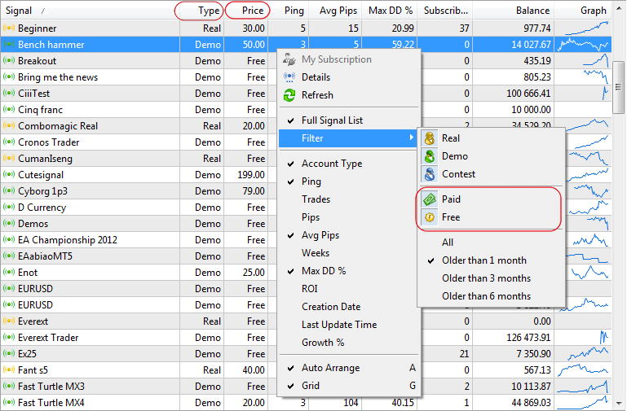
Task: Sort by the Price column header
Action: pyautogui.click(x=246, y=11)
